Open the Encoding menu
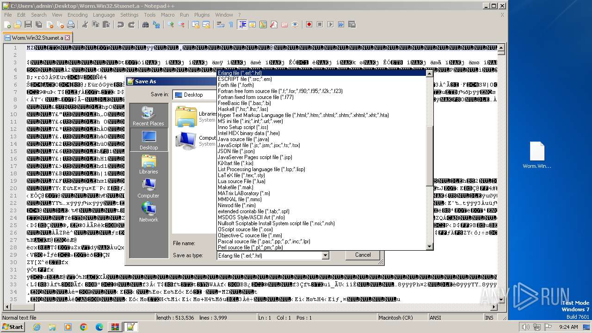 click(77, 15)
